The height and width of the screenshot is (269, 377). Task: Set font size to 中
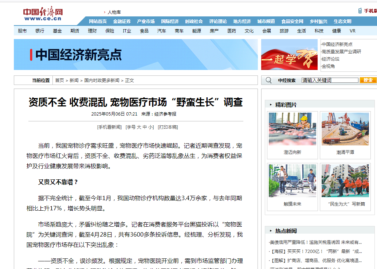point(145,127)
